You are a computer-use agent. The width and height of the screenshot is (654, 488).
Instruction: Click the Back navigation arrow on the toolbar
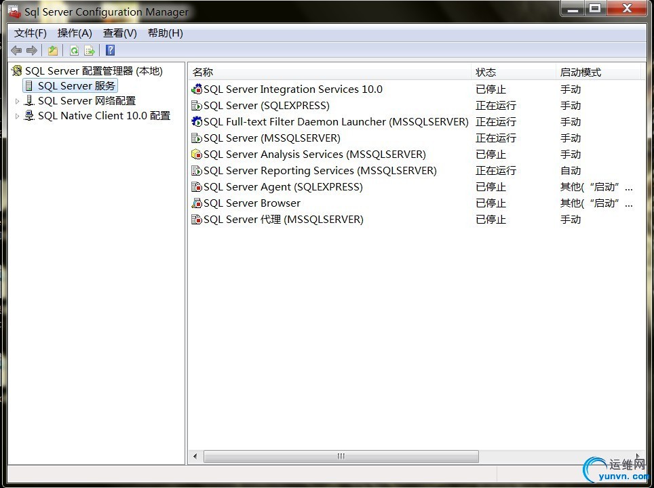16,49
